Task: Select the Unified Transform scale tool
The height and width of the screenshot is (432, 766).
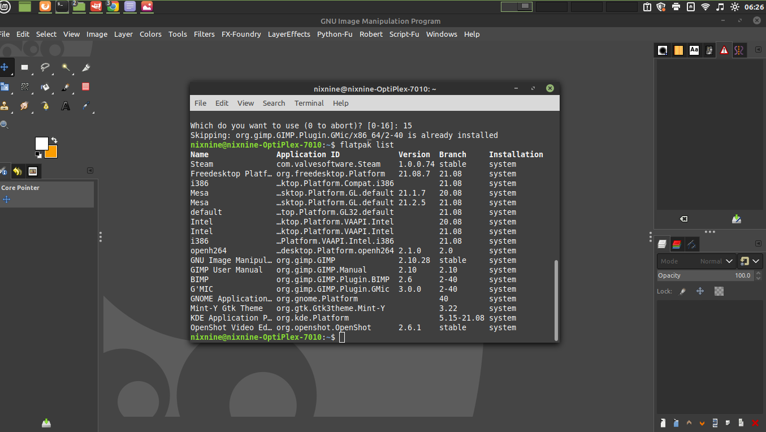Action: [x=5, y=87]
